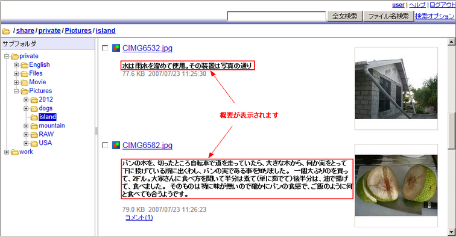Expand the USA folder node
The width and height of the screenshot is (456, 237).
coord(26,143)
